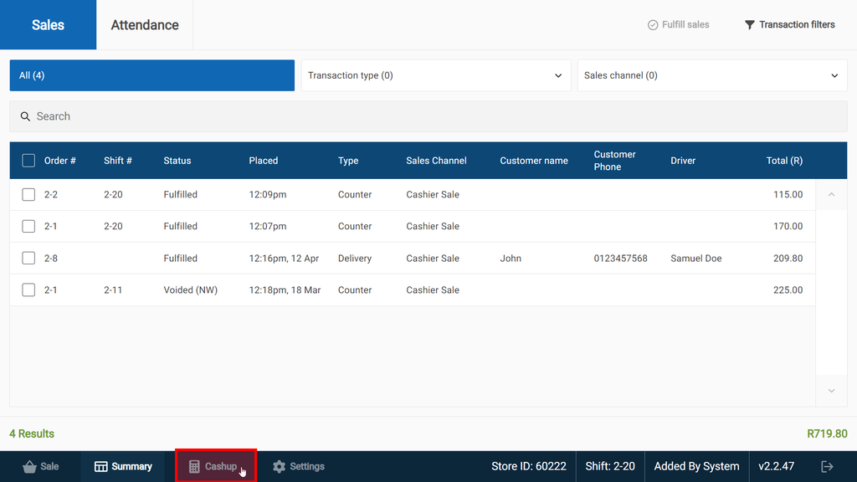Open the Cashup calculator icon

point(194,467)
